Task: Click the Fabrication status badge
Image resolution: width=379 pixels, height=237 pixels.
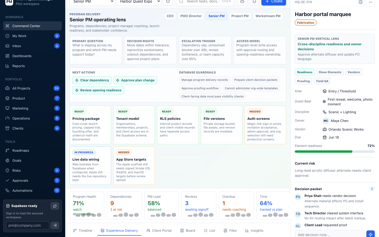Action: coord(306,23)
